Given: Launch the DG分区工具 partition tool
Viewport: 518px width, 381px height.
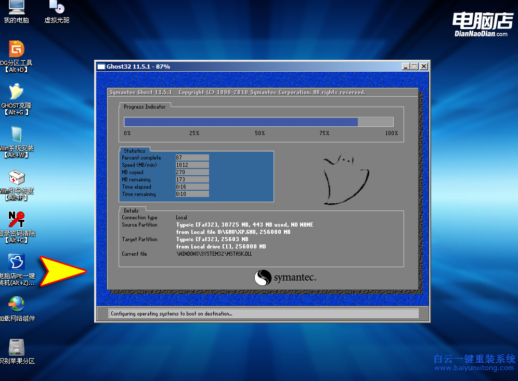Looking at the screenshot, I should (17, 50).
